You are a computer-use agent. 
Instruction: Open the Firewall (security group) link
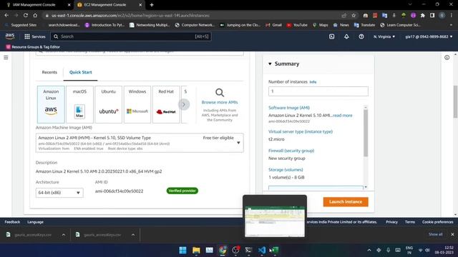click(x=291, y=151)
